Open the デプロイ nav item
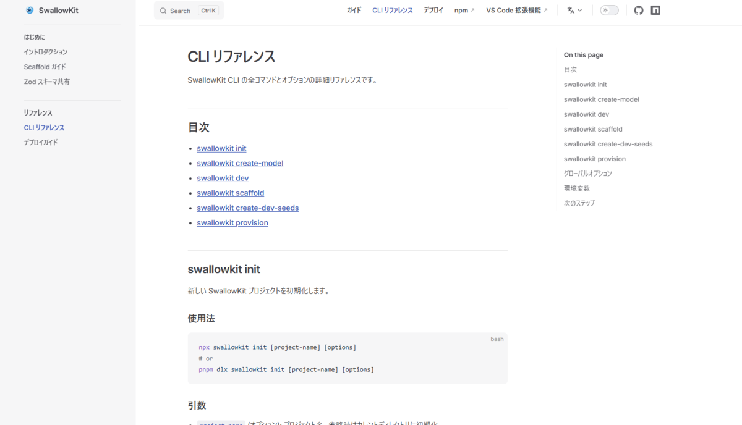 [x=433, y=11]
